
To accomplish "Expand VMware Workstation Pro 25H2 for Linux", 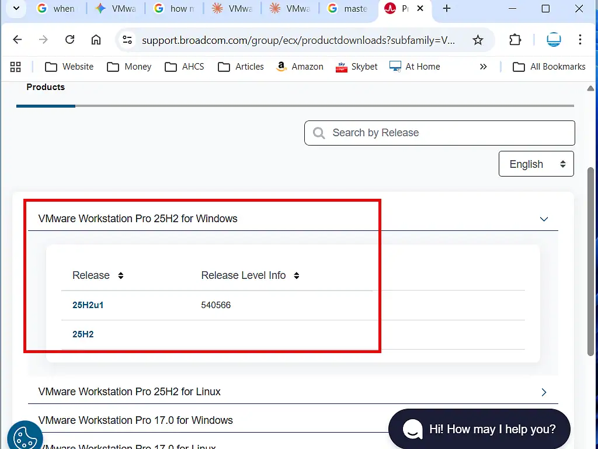I will [544, 392].
